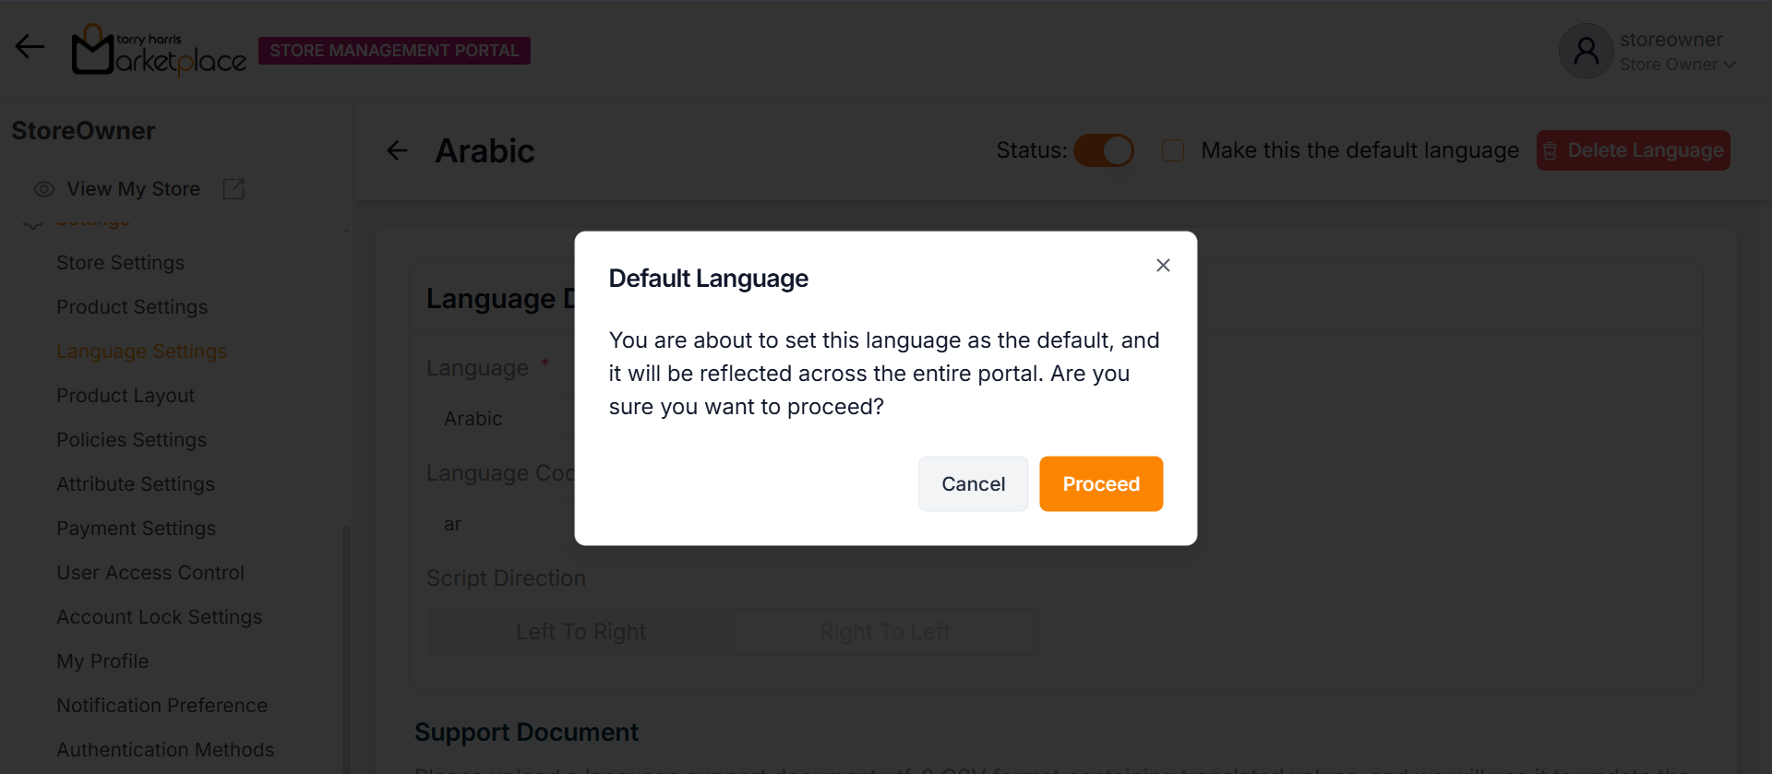Go back using the arrow beside Arabic
The height and width of the screenshot is (774, 1772).
pyautogui.click(x=397, y=150)
